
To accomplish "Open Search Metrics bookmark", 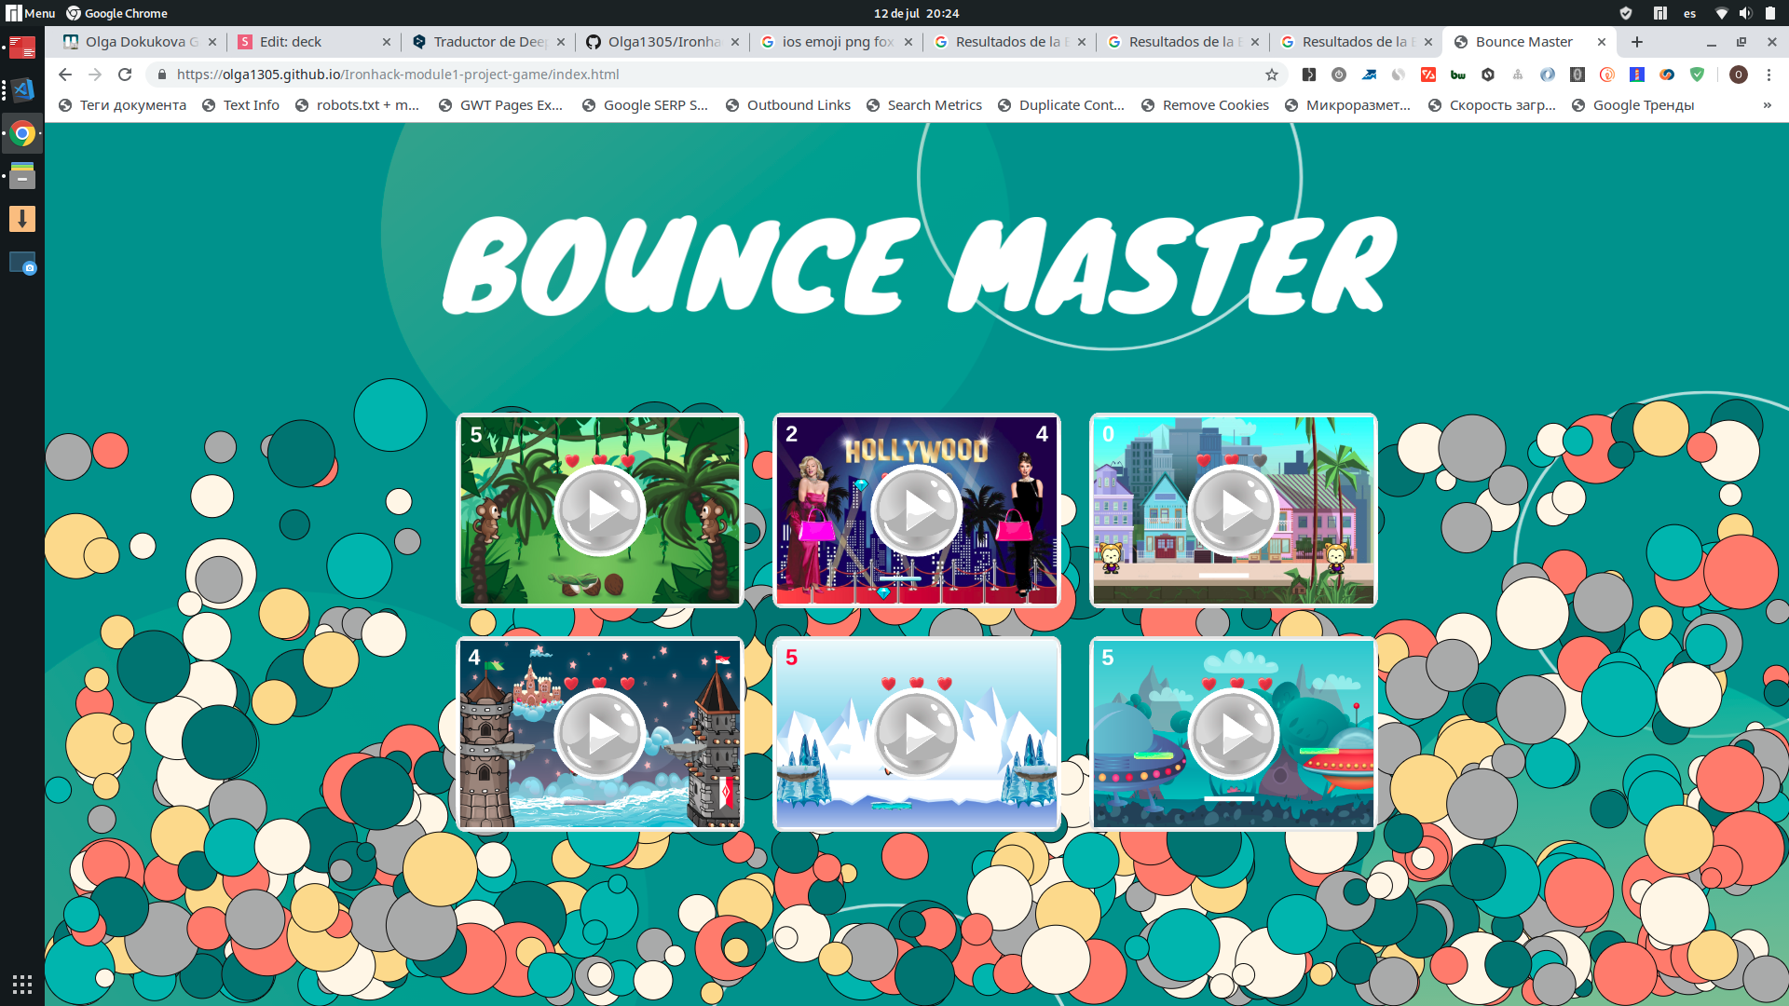I will tap(934, 105).
